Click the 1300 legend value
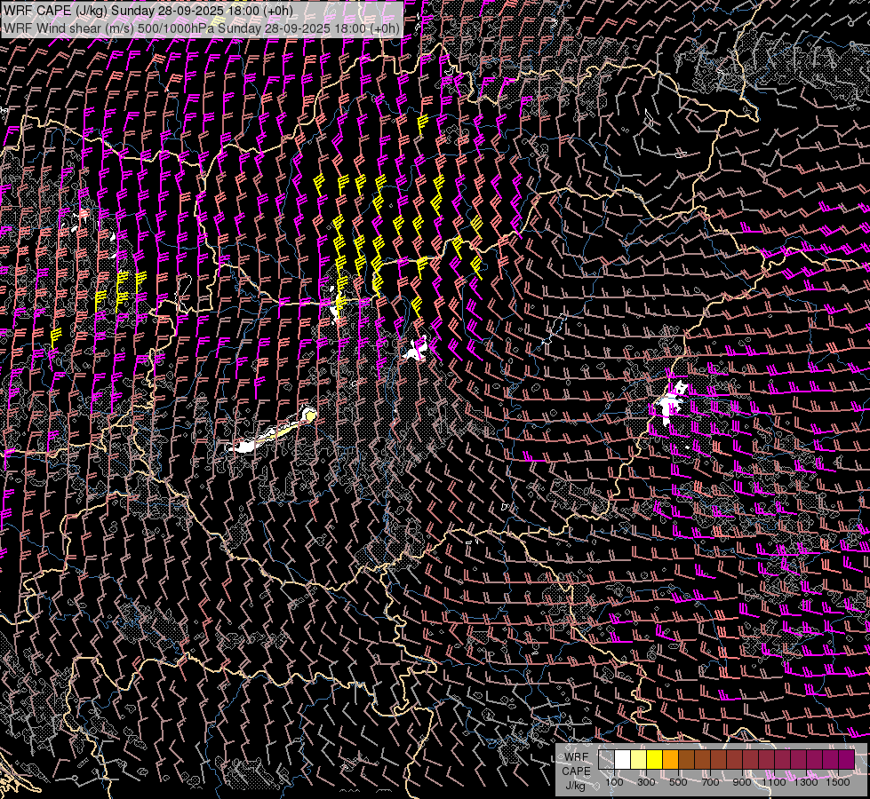The height and width of the screenshot is (799, 870). 806,782
